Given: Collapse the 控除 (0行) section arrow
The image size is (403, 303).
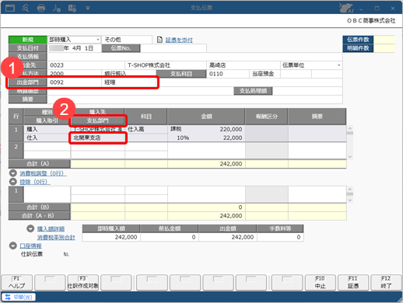Looking at the screenshot, I should tap(13, 182).
